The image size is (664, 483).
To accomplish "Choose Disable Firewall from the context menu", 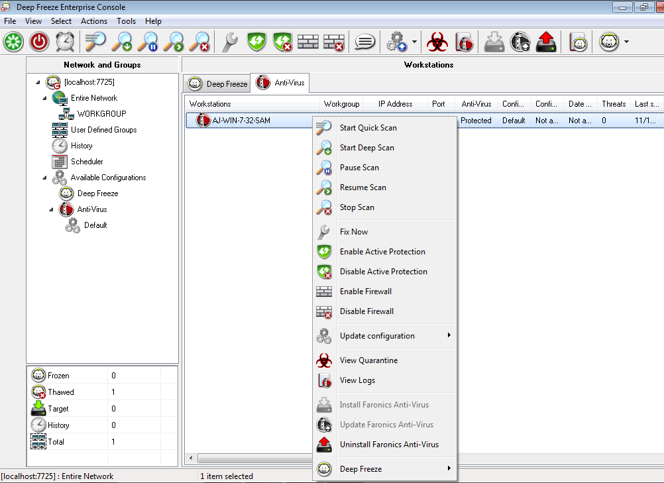I will (x=385, y=311).
